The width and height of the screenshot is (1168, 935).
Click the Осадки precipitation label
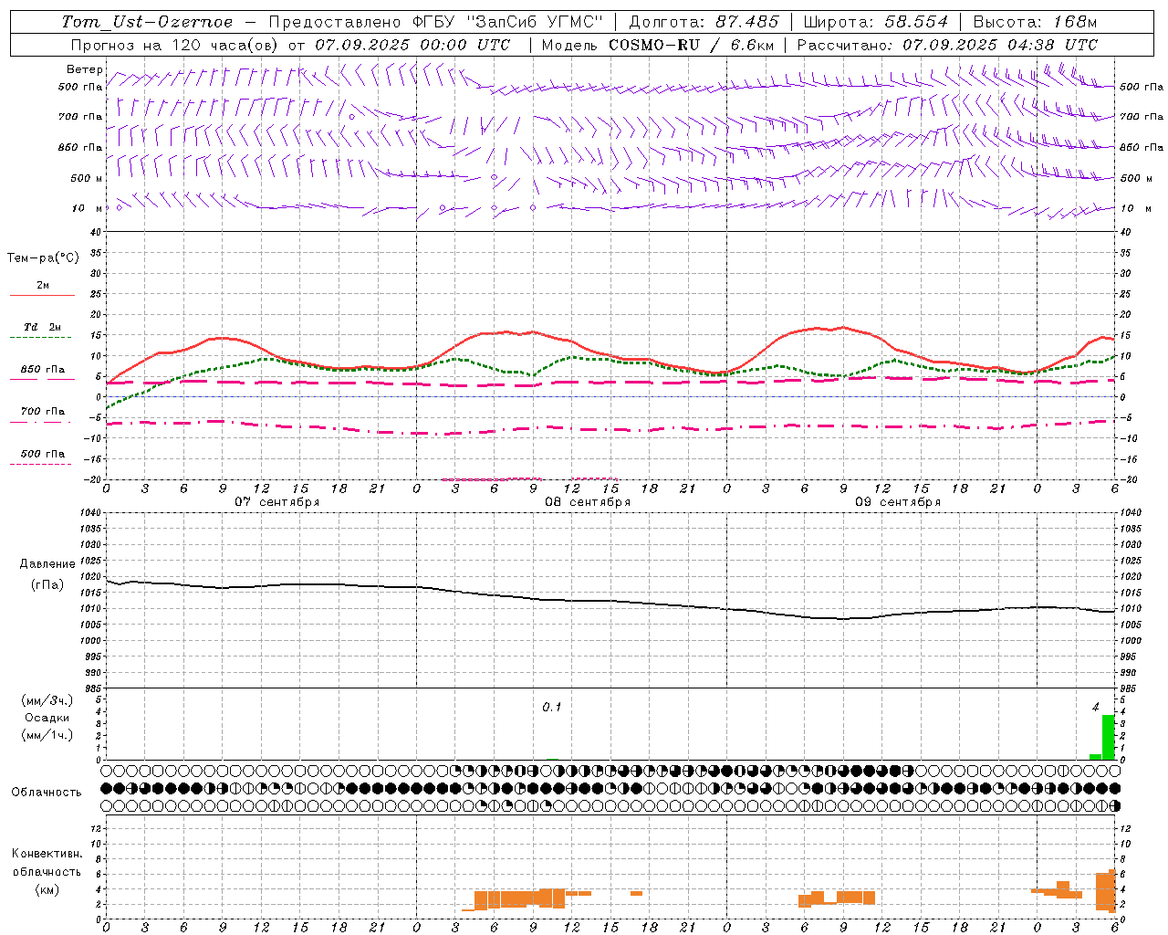47,718
